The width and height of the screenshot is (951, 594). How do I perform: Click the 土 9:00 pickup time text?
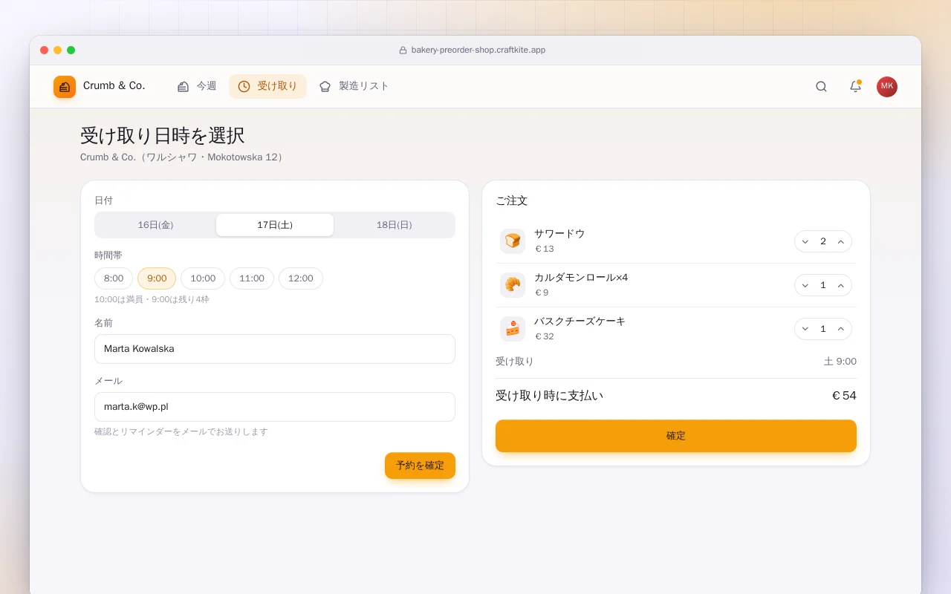click(x=840, y=362)
